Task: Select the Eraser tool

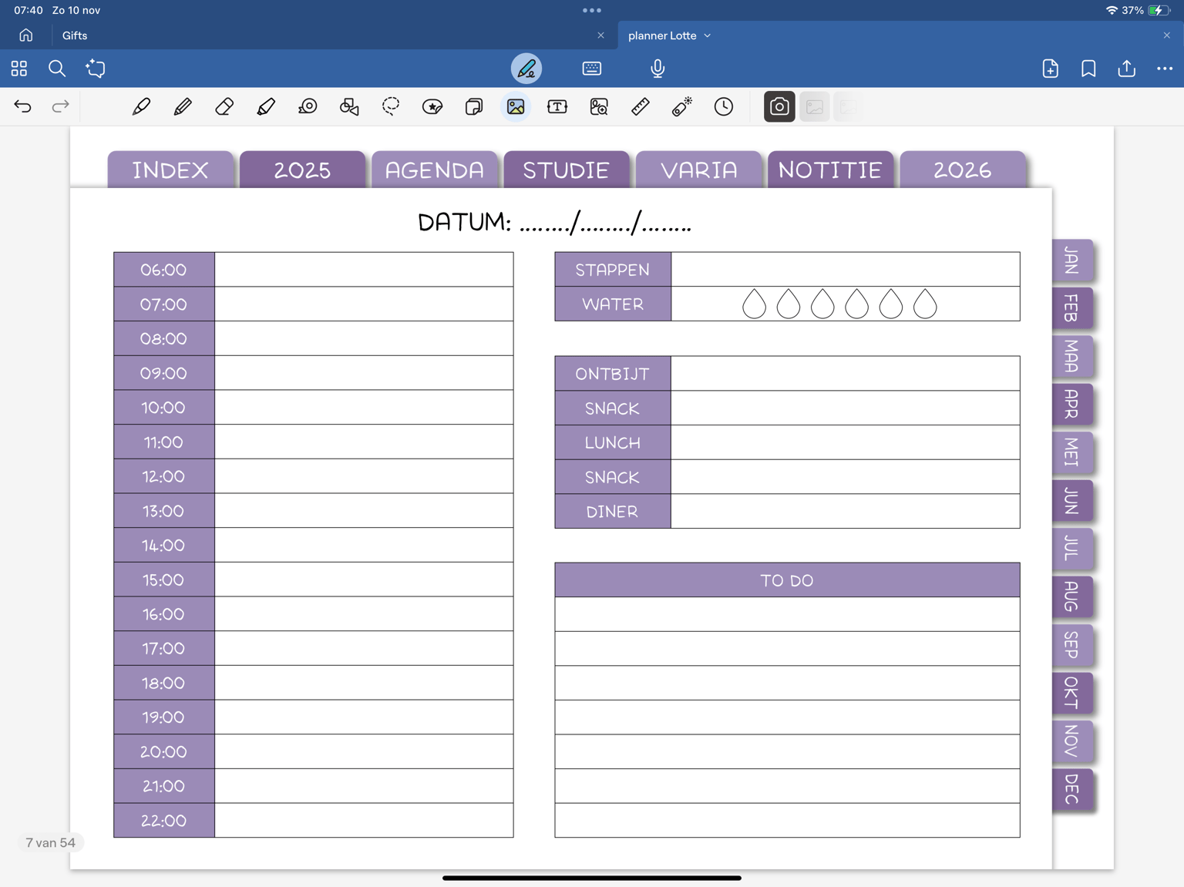Action: coord(224,106)
